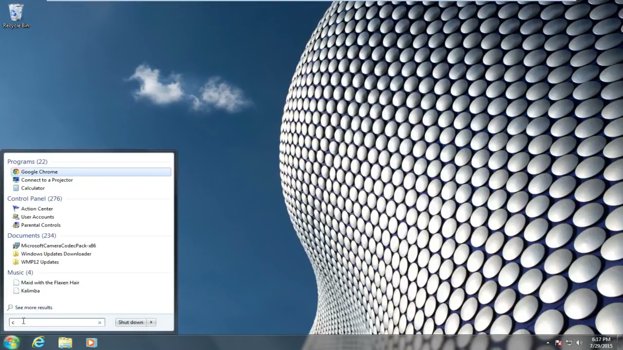Click the Kalimba file icon
Viewport: 623px width, 350px height.
click(x=16, y=291)
